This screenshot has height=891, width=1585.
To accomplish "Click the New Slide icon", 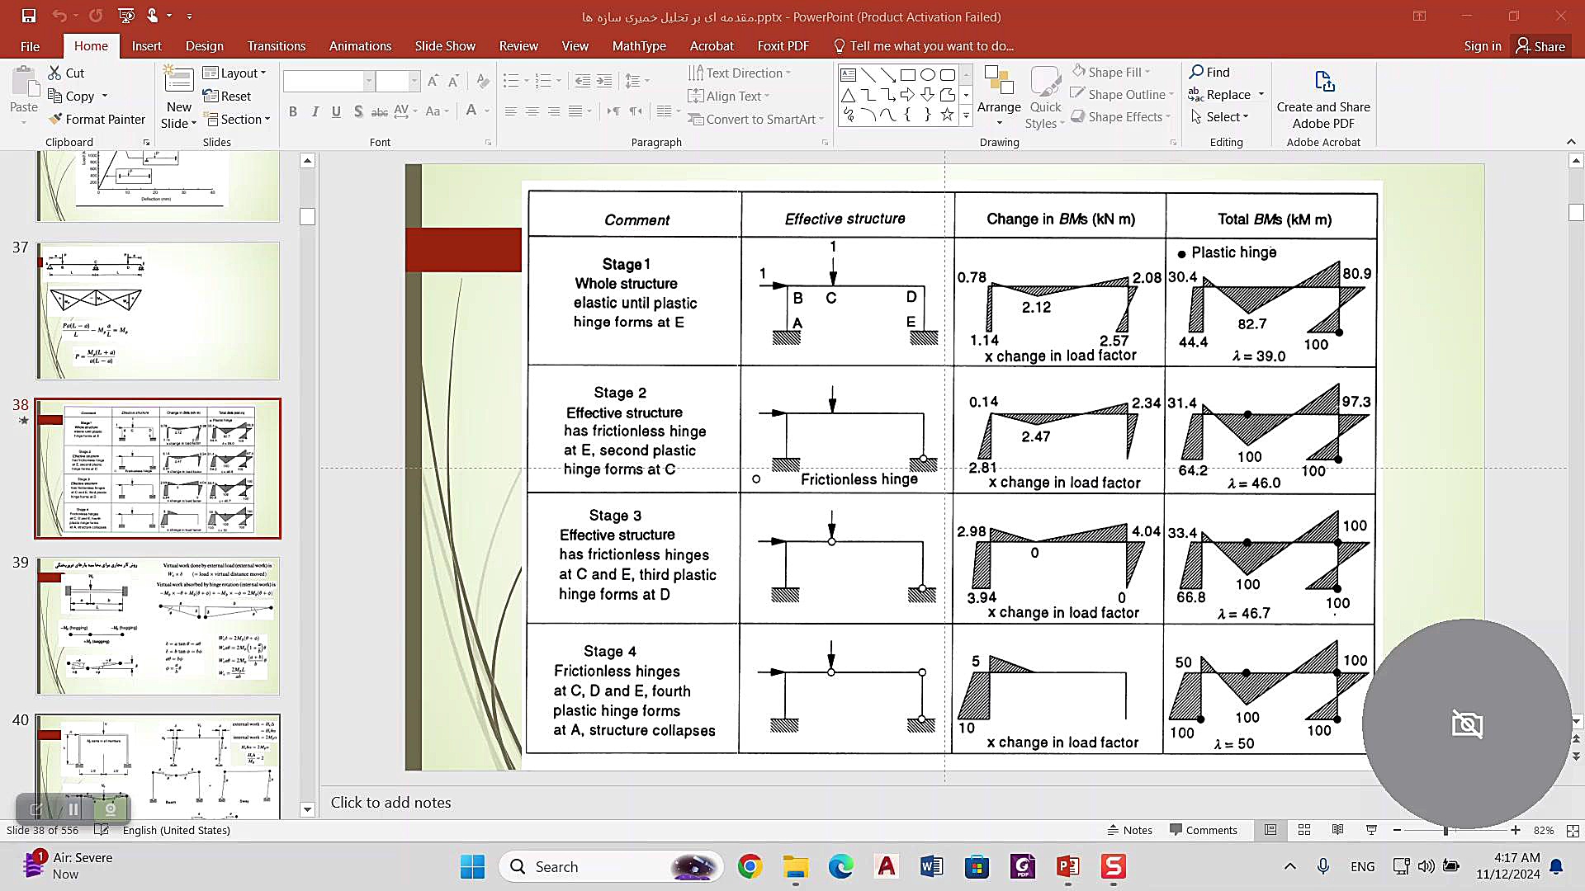I will [178, 81].
